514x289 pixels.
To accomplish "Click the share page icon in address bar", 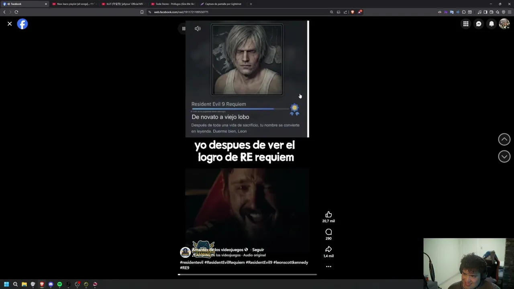I will click(345, 12).
